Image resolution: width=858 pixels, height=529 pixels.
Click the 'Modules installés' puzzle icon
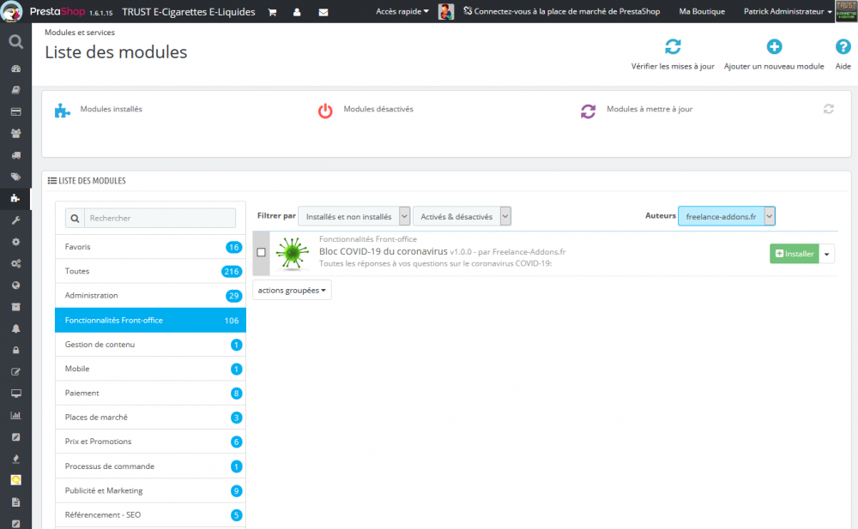pos(62,111)
